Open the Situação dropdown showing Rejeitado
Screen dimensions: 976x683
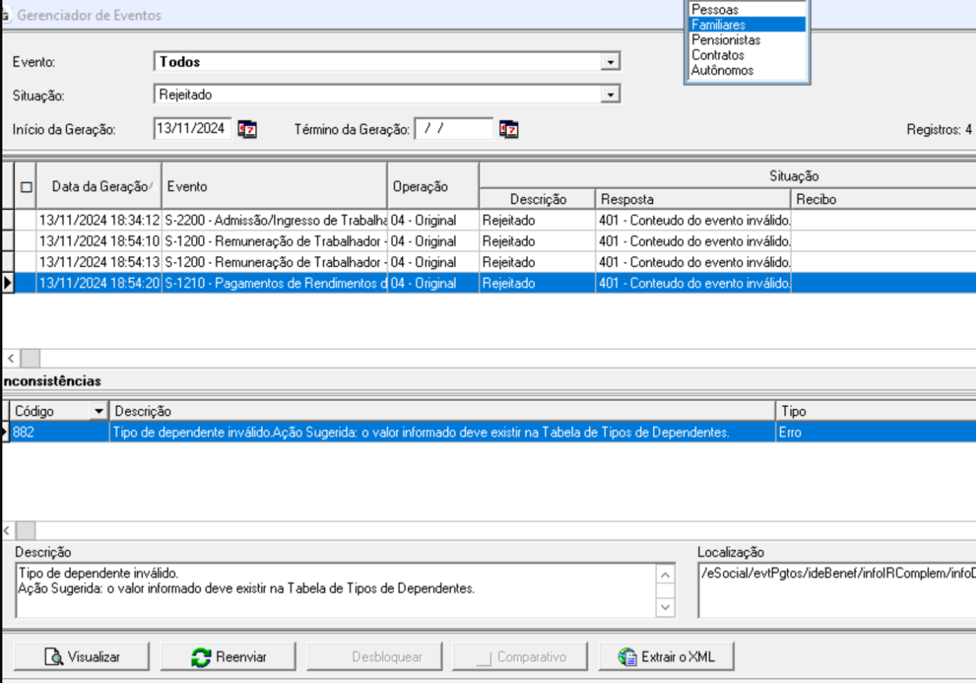click(x=610, y=95)
